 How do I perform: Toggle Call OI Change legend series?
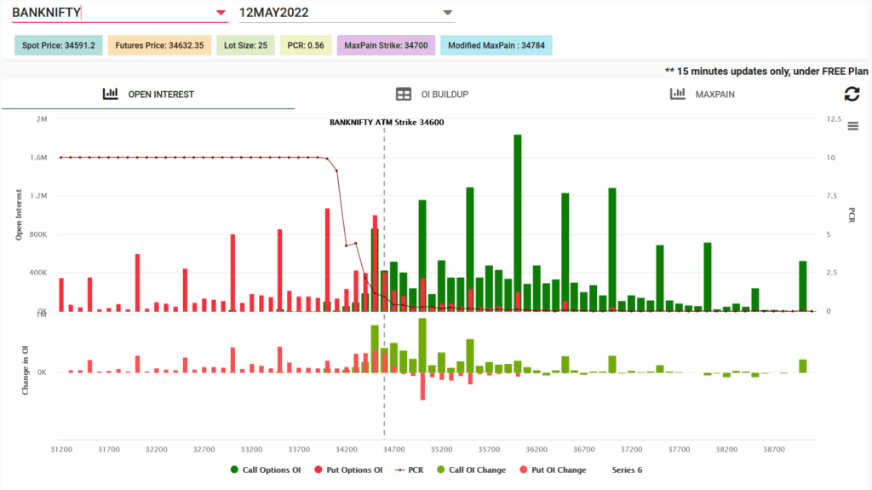pyautogui.click(x=471, y=470)
